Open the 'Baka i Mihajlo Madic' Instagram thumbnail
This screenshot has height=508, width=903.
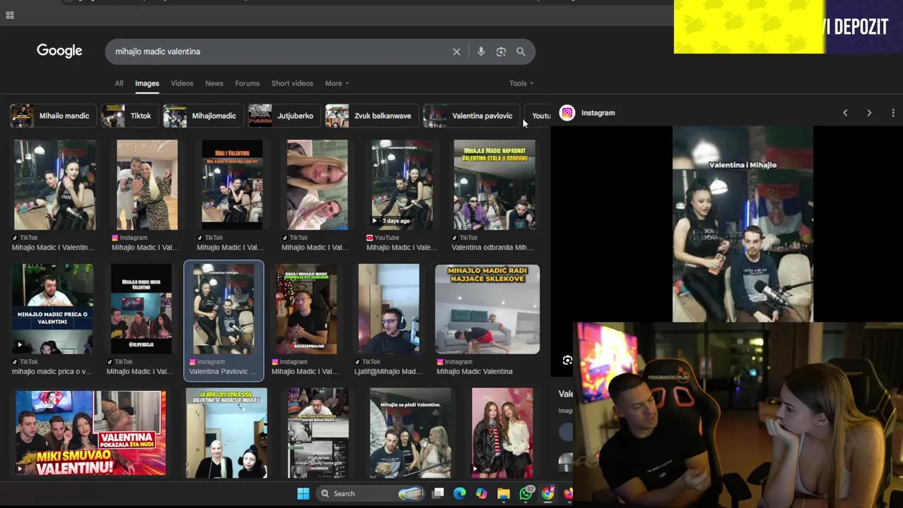[x=306, y=309]
